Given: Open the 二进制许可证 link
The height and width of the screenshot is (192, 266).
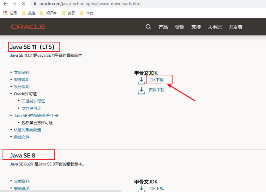Looking at the screenshot, I should click(x=33, y=101).
